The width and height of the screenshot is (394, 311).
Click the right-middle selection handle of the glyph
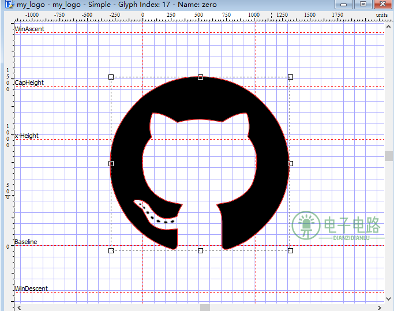(290, 164)
